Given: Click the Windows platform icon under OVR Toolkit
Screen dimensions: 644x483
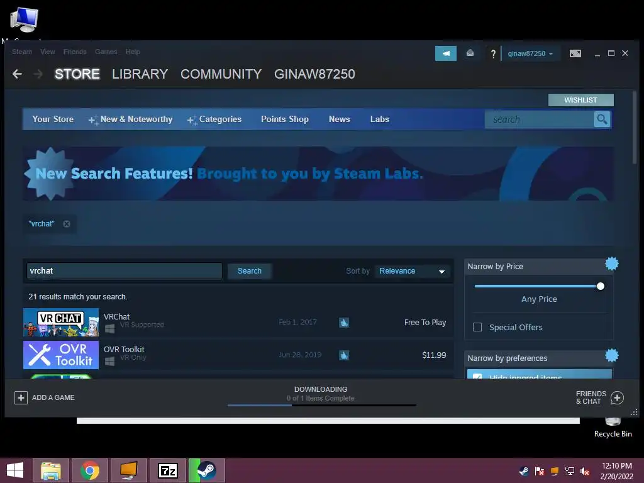Looking at the screenshot, I should pos(109,362).
